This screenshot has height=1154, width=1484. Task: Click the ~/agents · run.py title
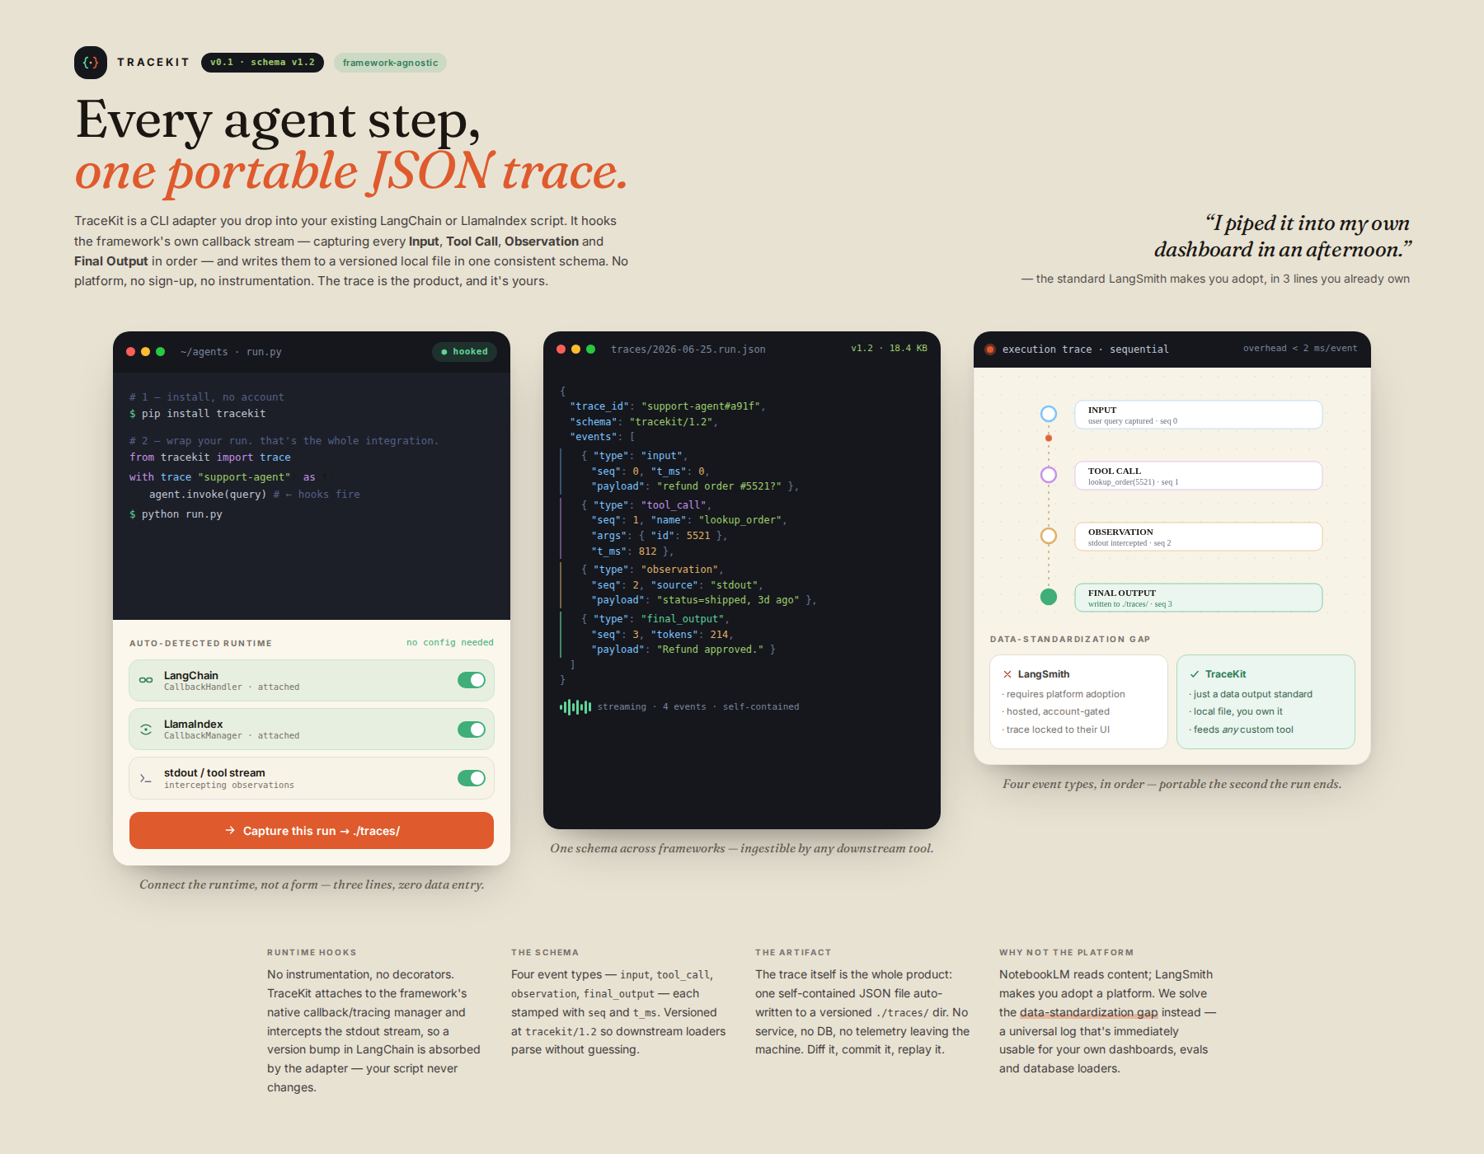click(231, 352)
